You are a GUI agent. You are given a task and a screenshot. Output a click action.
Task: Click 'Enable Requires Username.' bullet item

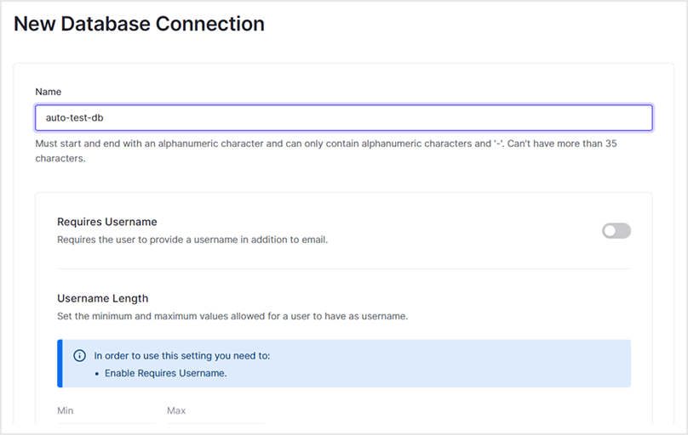click(x=165, y=373)
